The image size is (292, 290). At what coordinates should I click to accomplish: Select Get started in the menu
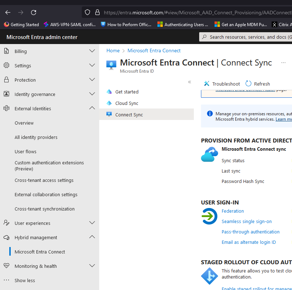127,92
